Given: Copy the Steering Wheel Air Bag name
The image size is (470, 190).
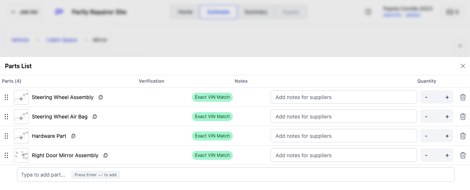Looking at the screenshot, I should (x=95, y=117).
